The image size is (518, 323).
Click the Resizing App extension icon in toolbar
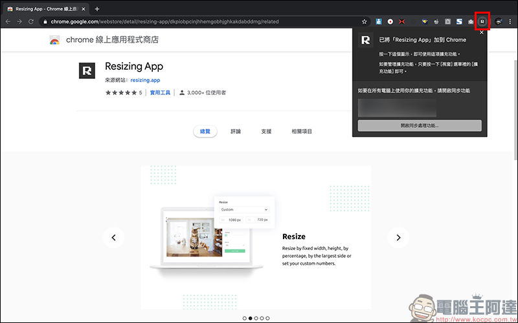[x=482, y=21]
